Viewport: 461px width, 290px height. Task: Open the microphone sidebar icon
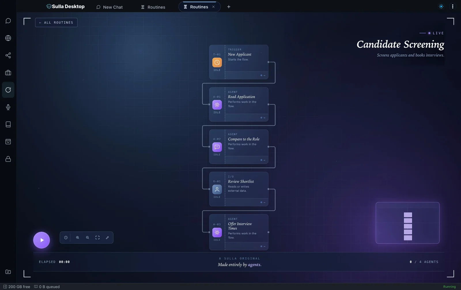click(x=8, y=107)
